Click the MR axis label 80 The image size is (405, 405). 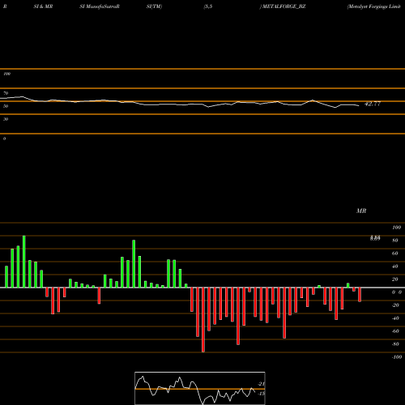point(395,241)
